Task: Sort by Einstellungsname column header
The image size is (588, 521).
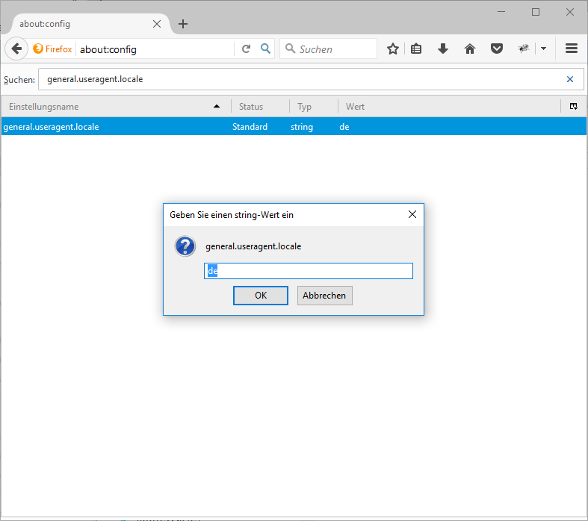Action: tap(112, 107)
